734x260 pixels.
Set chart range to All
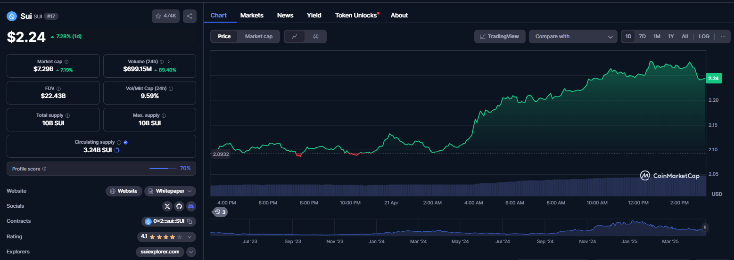pos(685,36)
